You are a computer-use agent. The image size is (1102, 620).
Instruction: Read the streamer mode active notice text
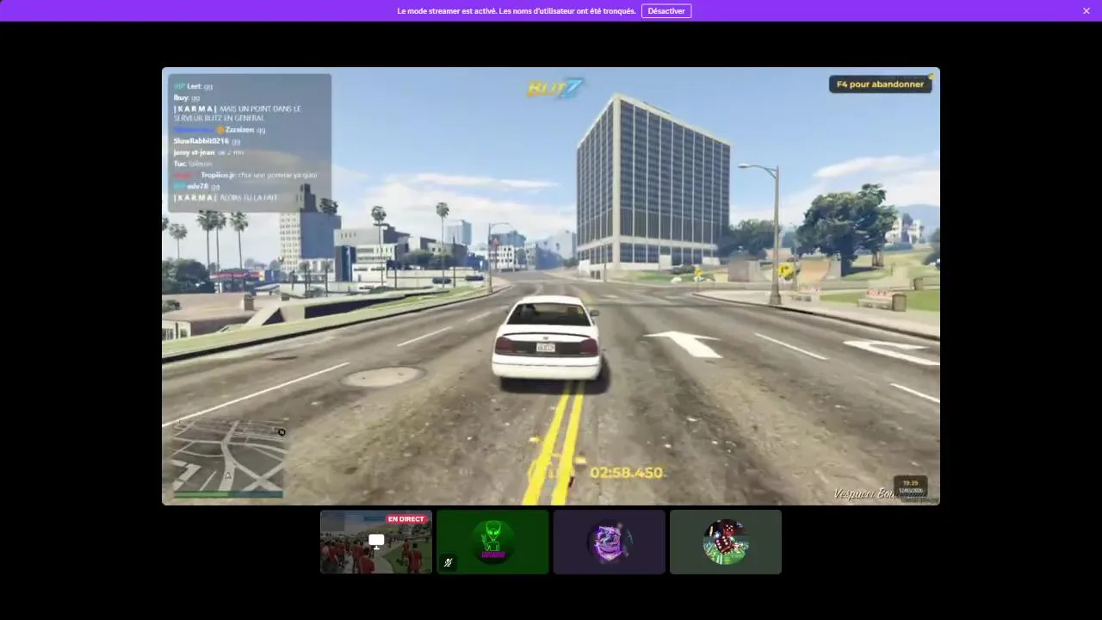pyautogui.click(x=517, y=11)
